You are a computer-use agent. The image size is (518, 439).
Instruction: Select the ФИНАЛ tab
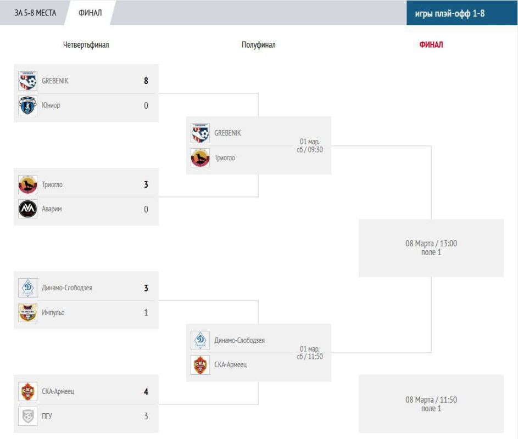tap(90, 13)
